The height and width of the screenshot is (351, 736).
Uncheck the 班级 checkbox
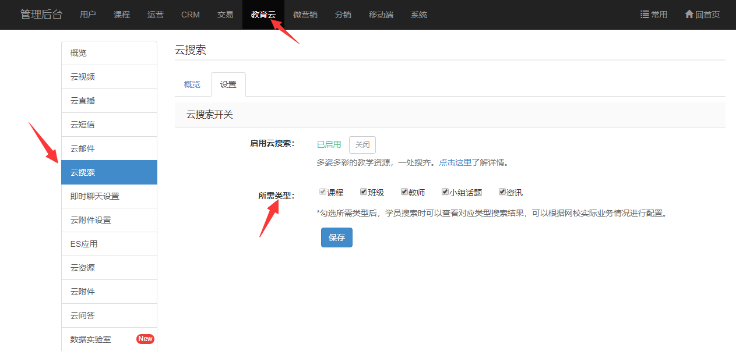pyautogui.click(x=364, y=192)
